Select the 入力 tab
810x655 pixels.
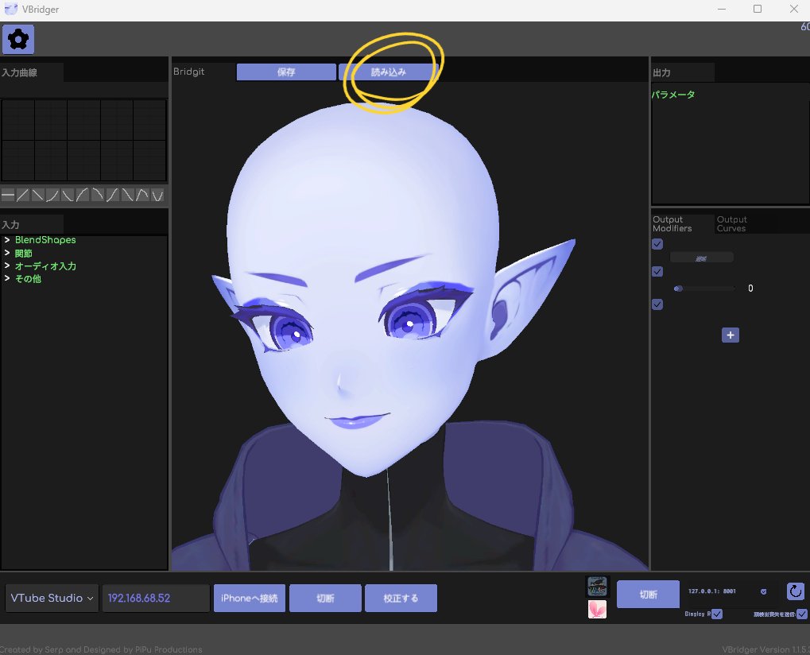(32, 225)
